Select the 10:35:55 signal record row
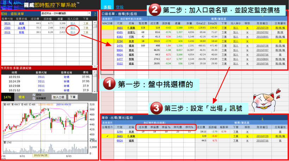 tap(47, 77)
